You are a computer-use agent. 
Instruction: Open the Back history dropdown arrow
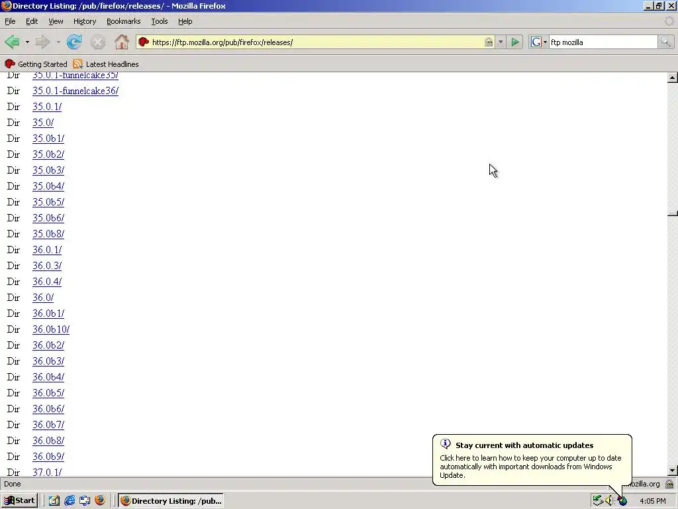[x=27, y=42]
